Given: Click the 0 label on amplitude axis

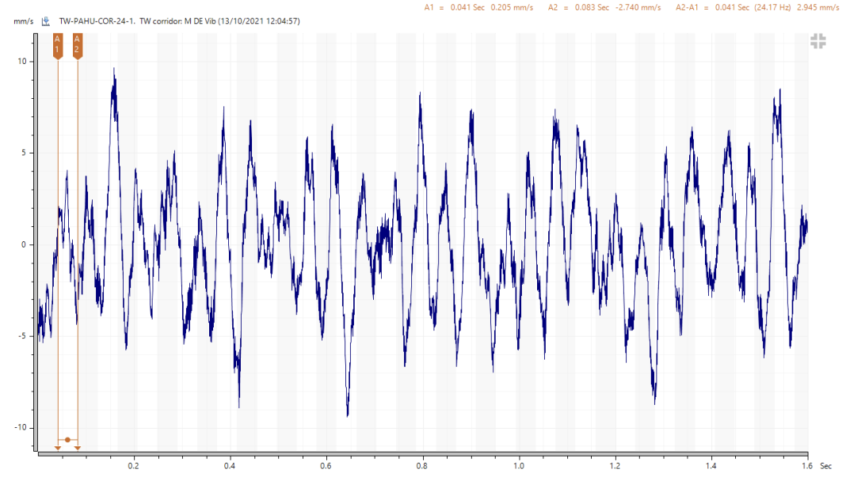Looking at the screenshot, I should tap(24, 244).
